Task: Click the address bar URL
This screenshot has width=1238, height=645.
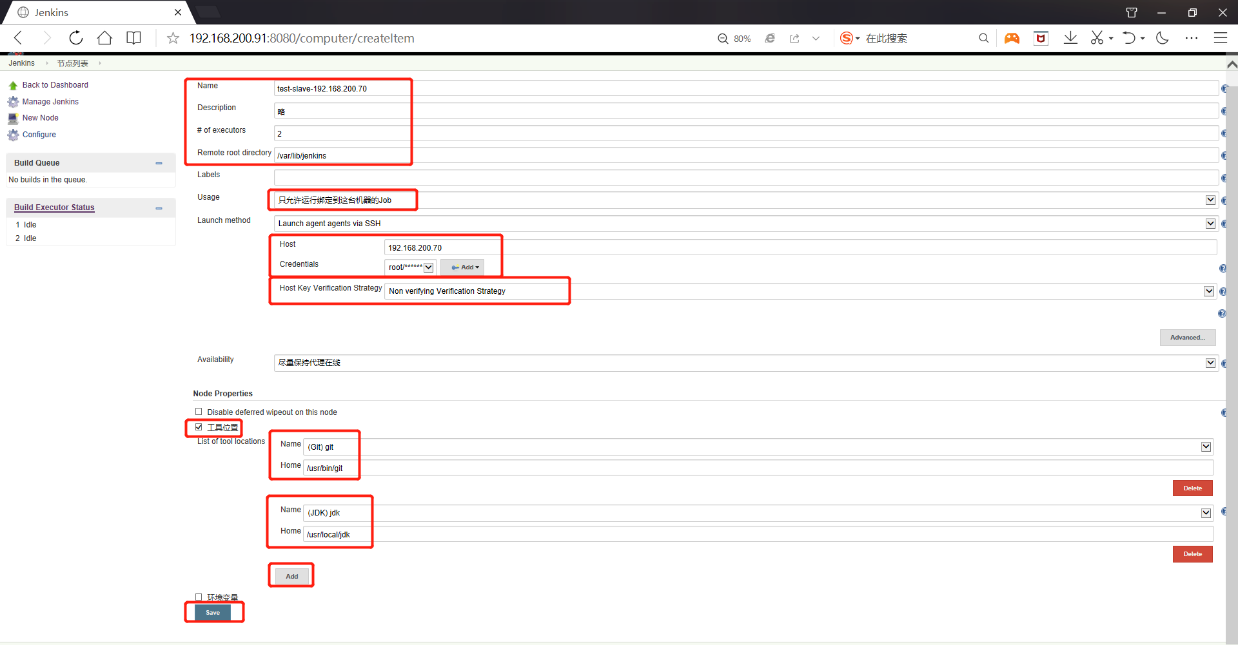Action: [302, 38]
